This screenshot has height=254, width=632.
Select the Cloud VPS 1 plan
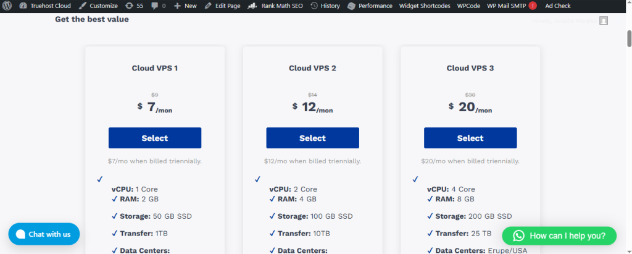click(x=155, y=138)
